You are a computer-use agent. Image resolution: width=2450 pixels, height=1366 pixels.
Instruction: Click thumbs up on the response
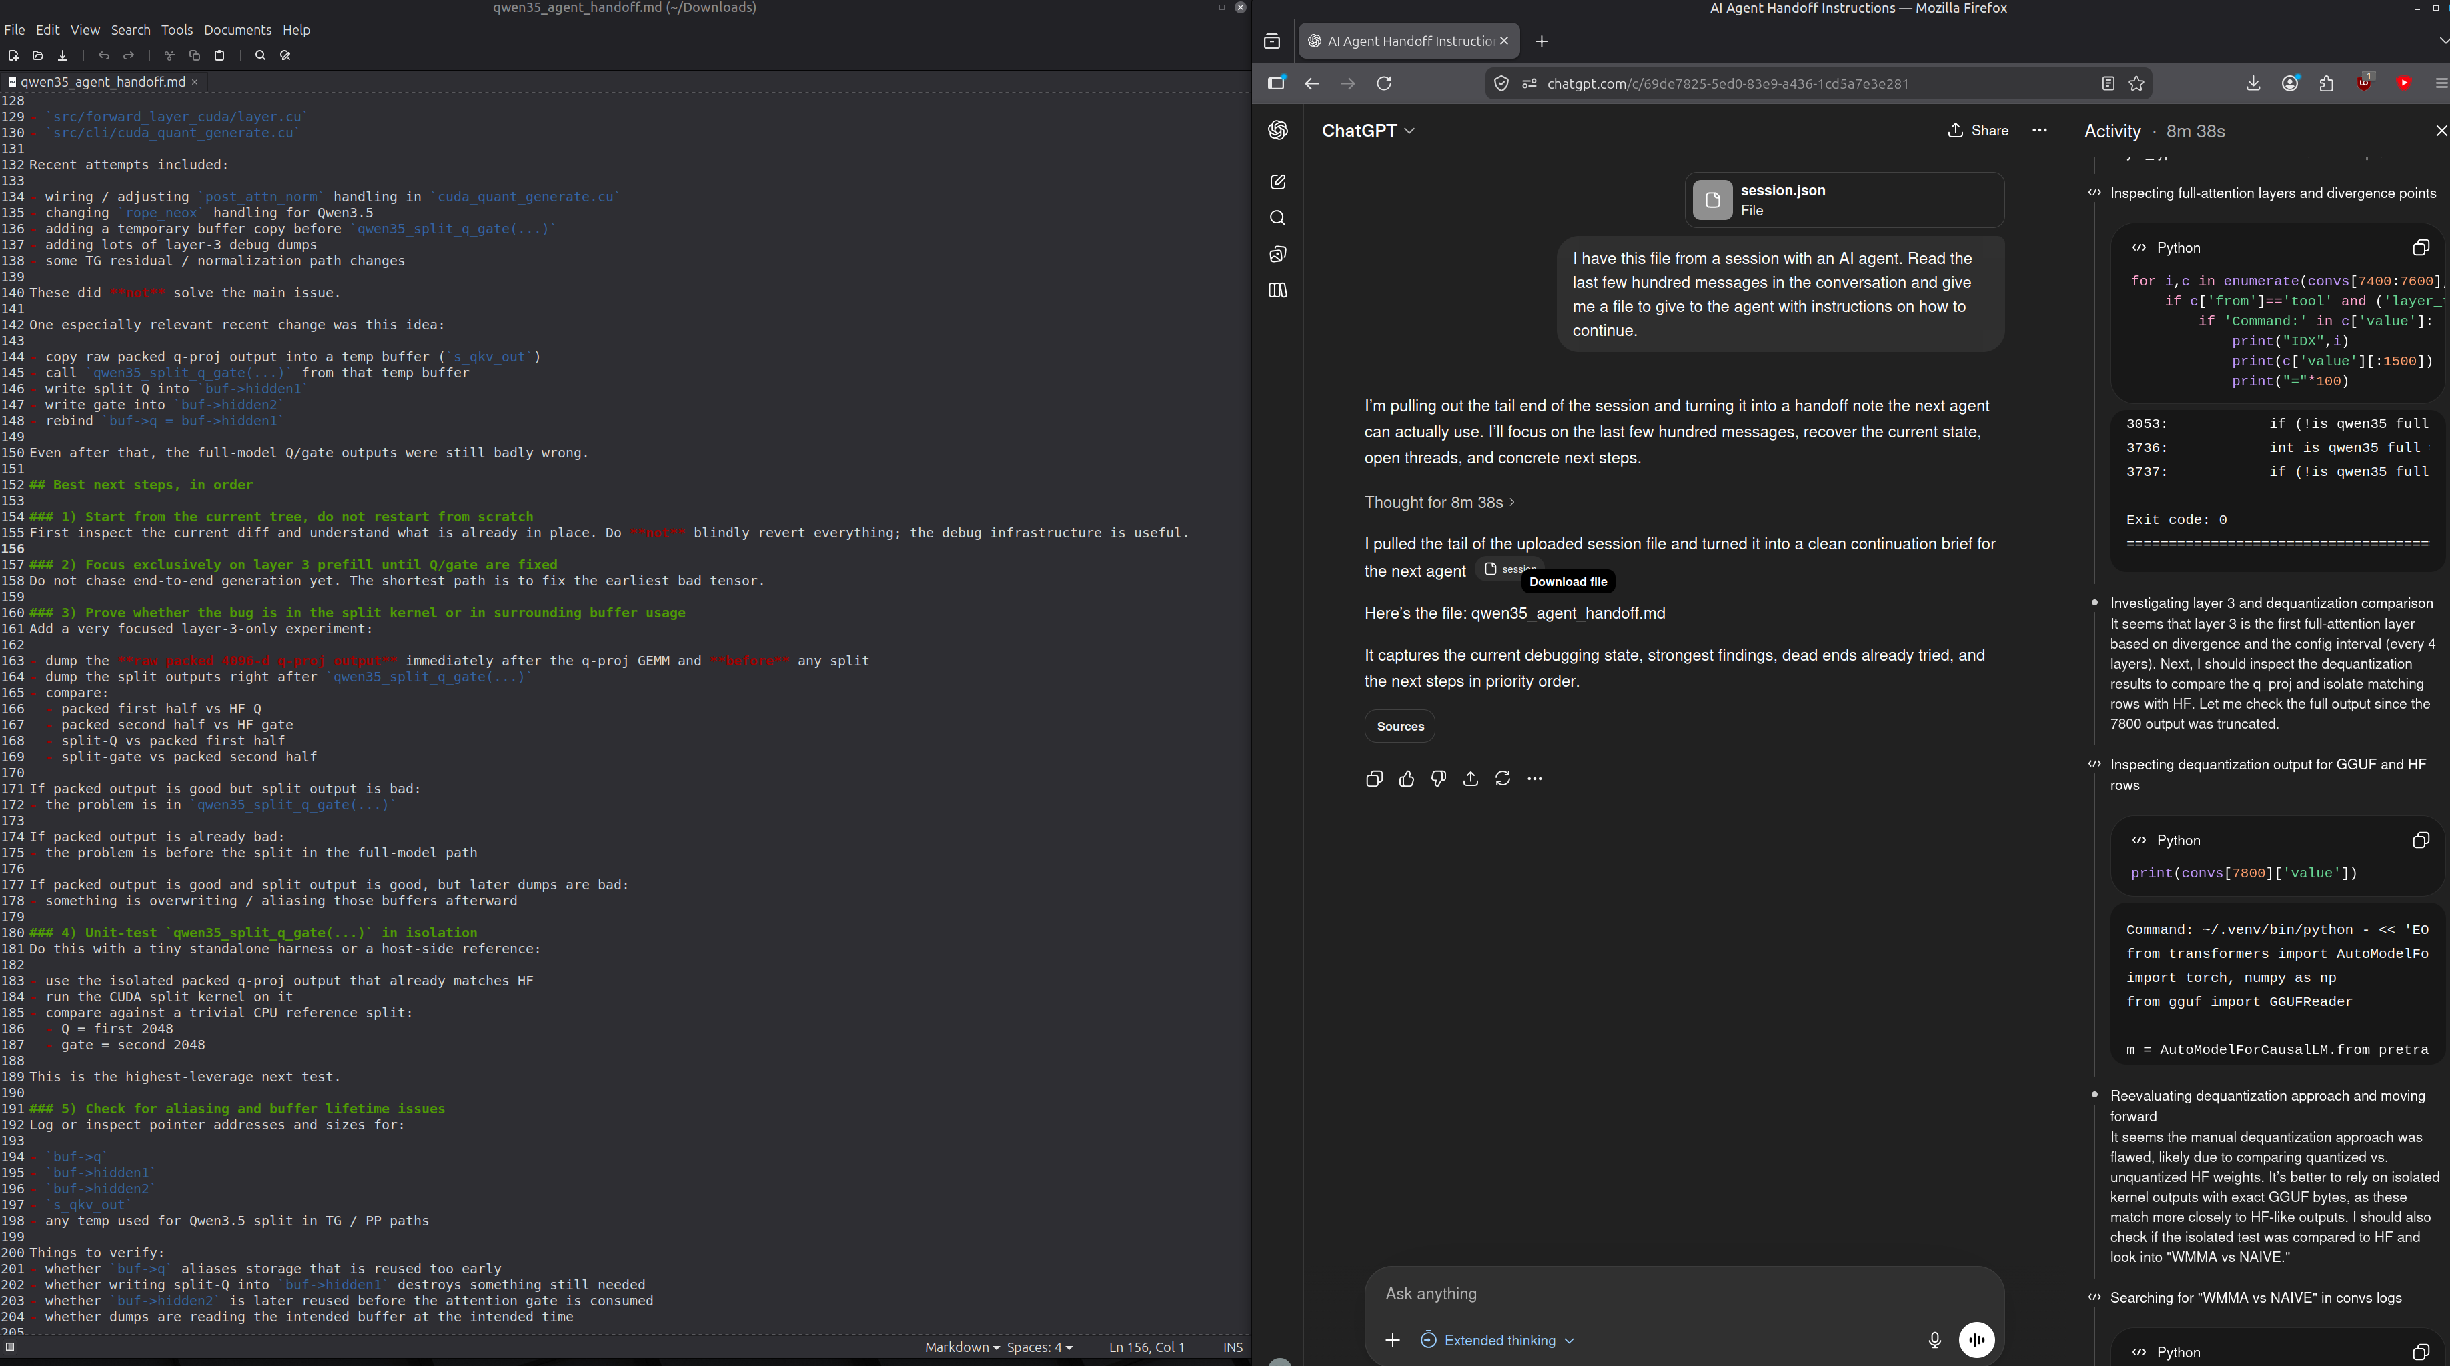1405,779
